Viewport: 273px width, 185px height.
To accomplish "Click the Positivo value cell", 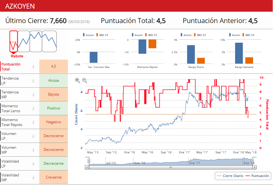I will point(53,108).
